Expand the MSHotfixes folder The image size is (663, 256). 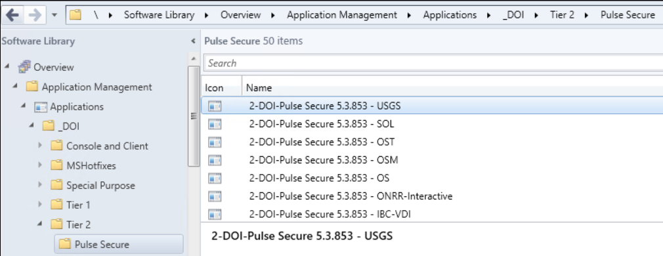point(40,165)
